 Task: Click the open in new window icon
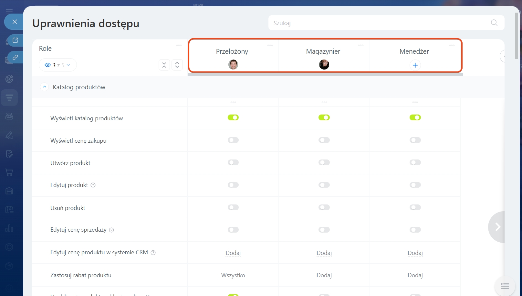tap(15, 40)
